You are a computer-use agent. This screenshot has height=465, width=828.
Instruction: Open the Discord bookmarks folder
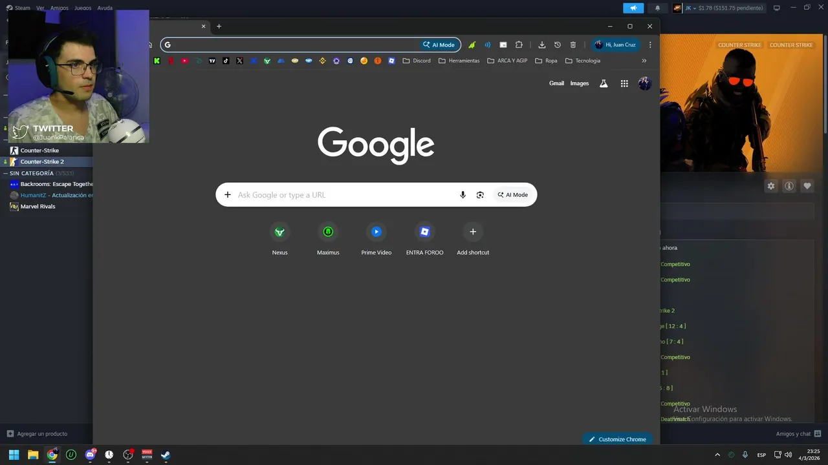[417, 61]
